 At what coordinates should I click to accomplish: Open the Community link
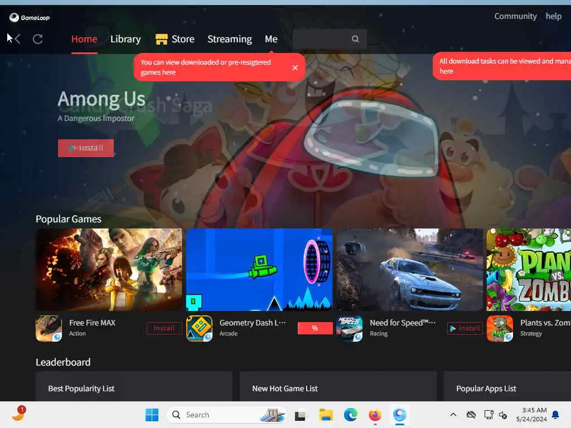click(515, 16)
